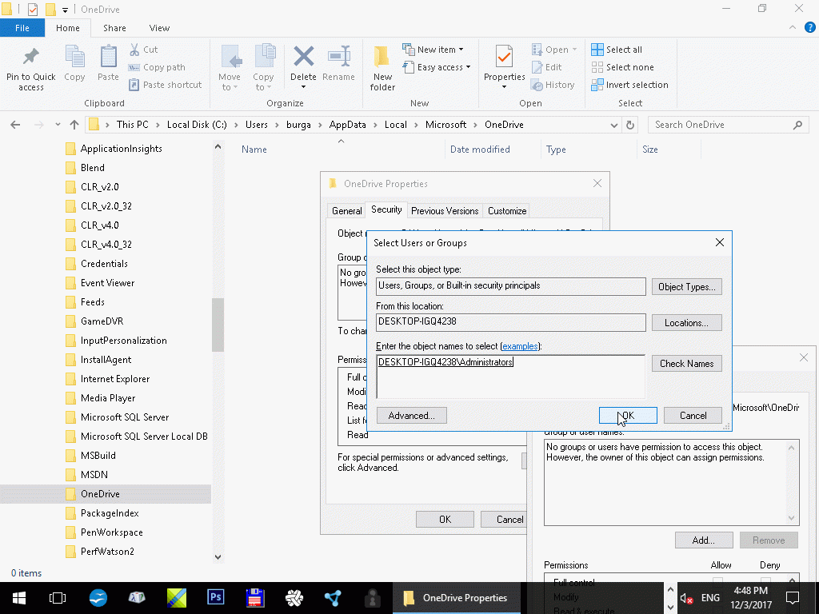Open the Windows Start menu

19,598
